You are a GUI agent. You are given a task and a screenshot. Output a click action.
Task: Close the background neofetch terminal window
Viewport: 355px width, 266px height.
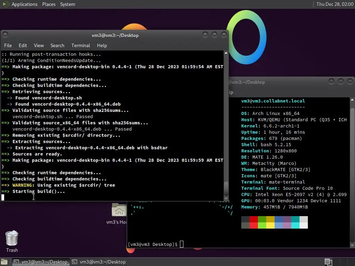tap(350, 81)
